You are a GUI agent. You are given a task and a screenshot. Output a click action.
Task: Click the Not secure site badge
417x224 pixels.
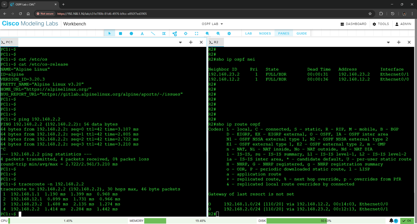coord(45,14)
